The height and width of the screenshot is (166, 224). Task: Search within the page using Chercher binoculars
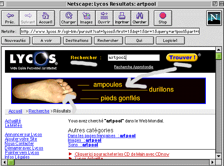tap(140, 18)
